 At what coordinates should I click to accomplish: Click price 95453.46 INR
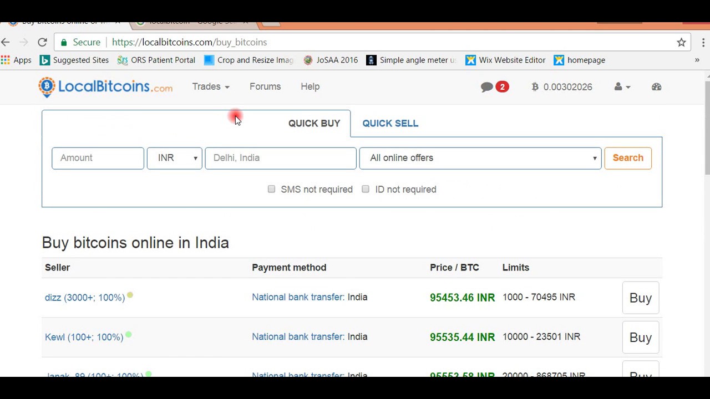[x=462, y=298]
